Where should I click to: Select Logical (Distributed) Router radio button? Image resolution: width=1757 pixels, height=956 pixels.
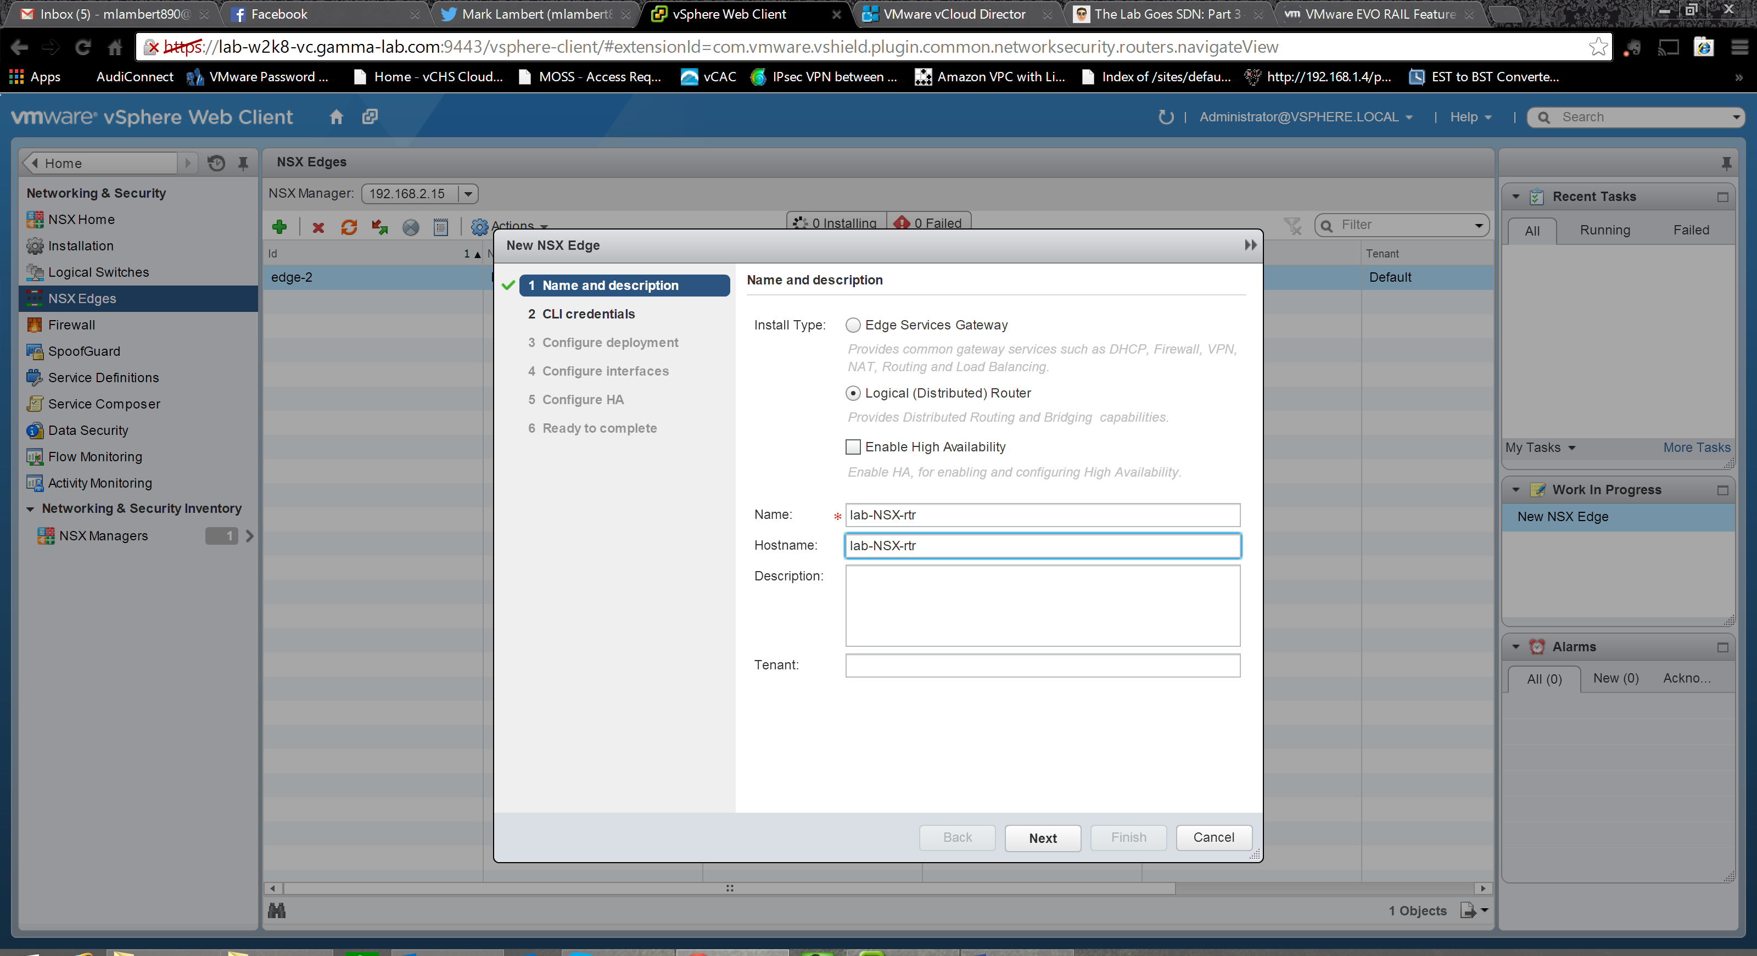pos(853,394)
